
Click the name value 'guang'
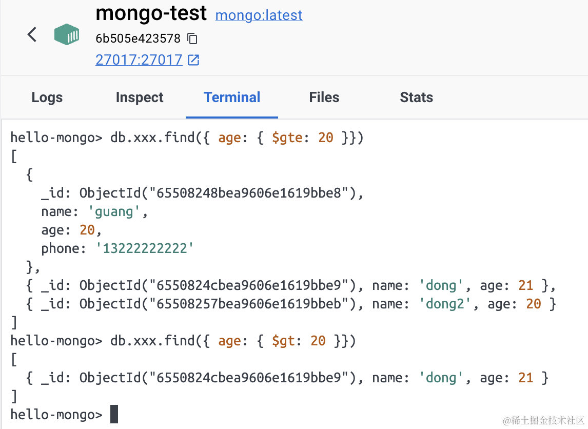tap(118, 212)
